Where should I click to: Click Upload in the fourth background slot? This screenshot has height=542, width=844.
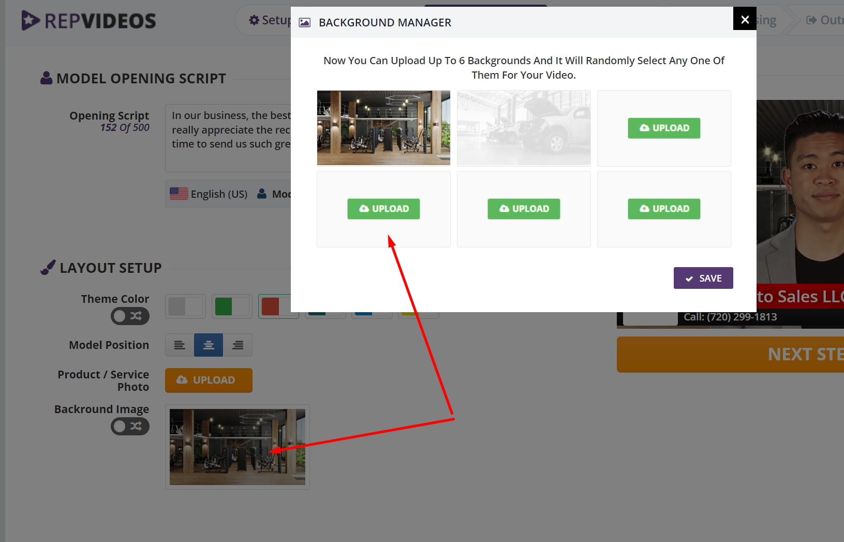click(x=383, y=209)
